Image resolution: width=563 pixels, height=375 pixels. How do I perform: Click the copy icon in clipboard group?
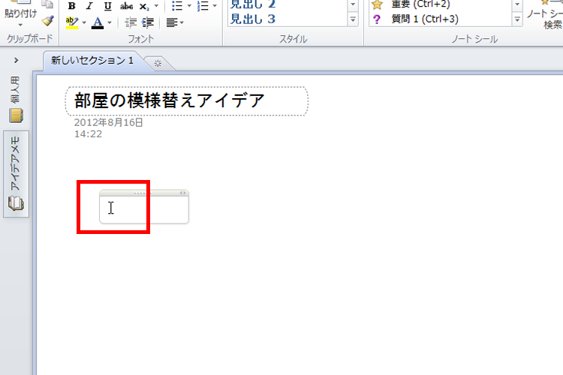[47, 4]
